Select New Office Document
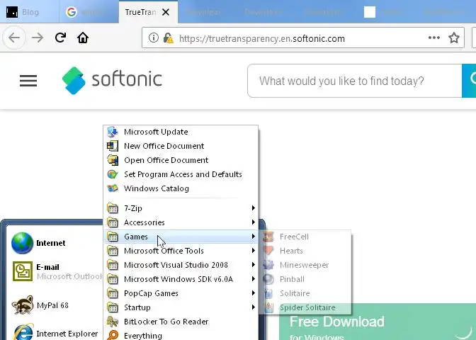 181,146
